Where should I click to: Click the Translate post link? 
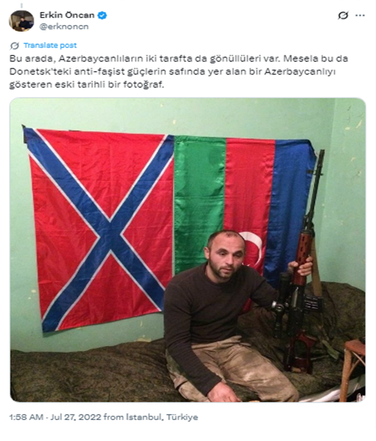point(50,45)
